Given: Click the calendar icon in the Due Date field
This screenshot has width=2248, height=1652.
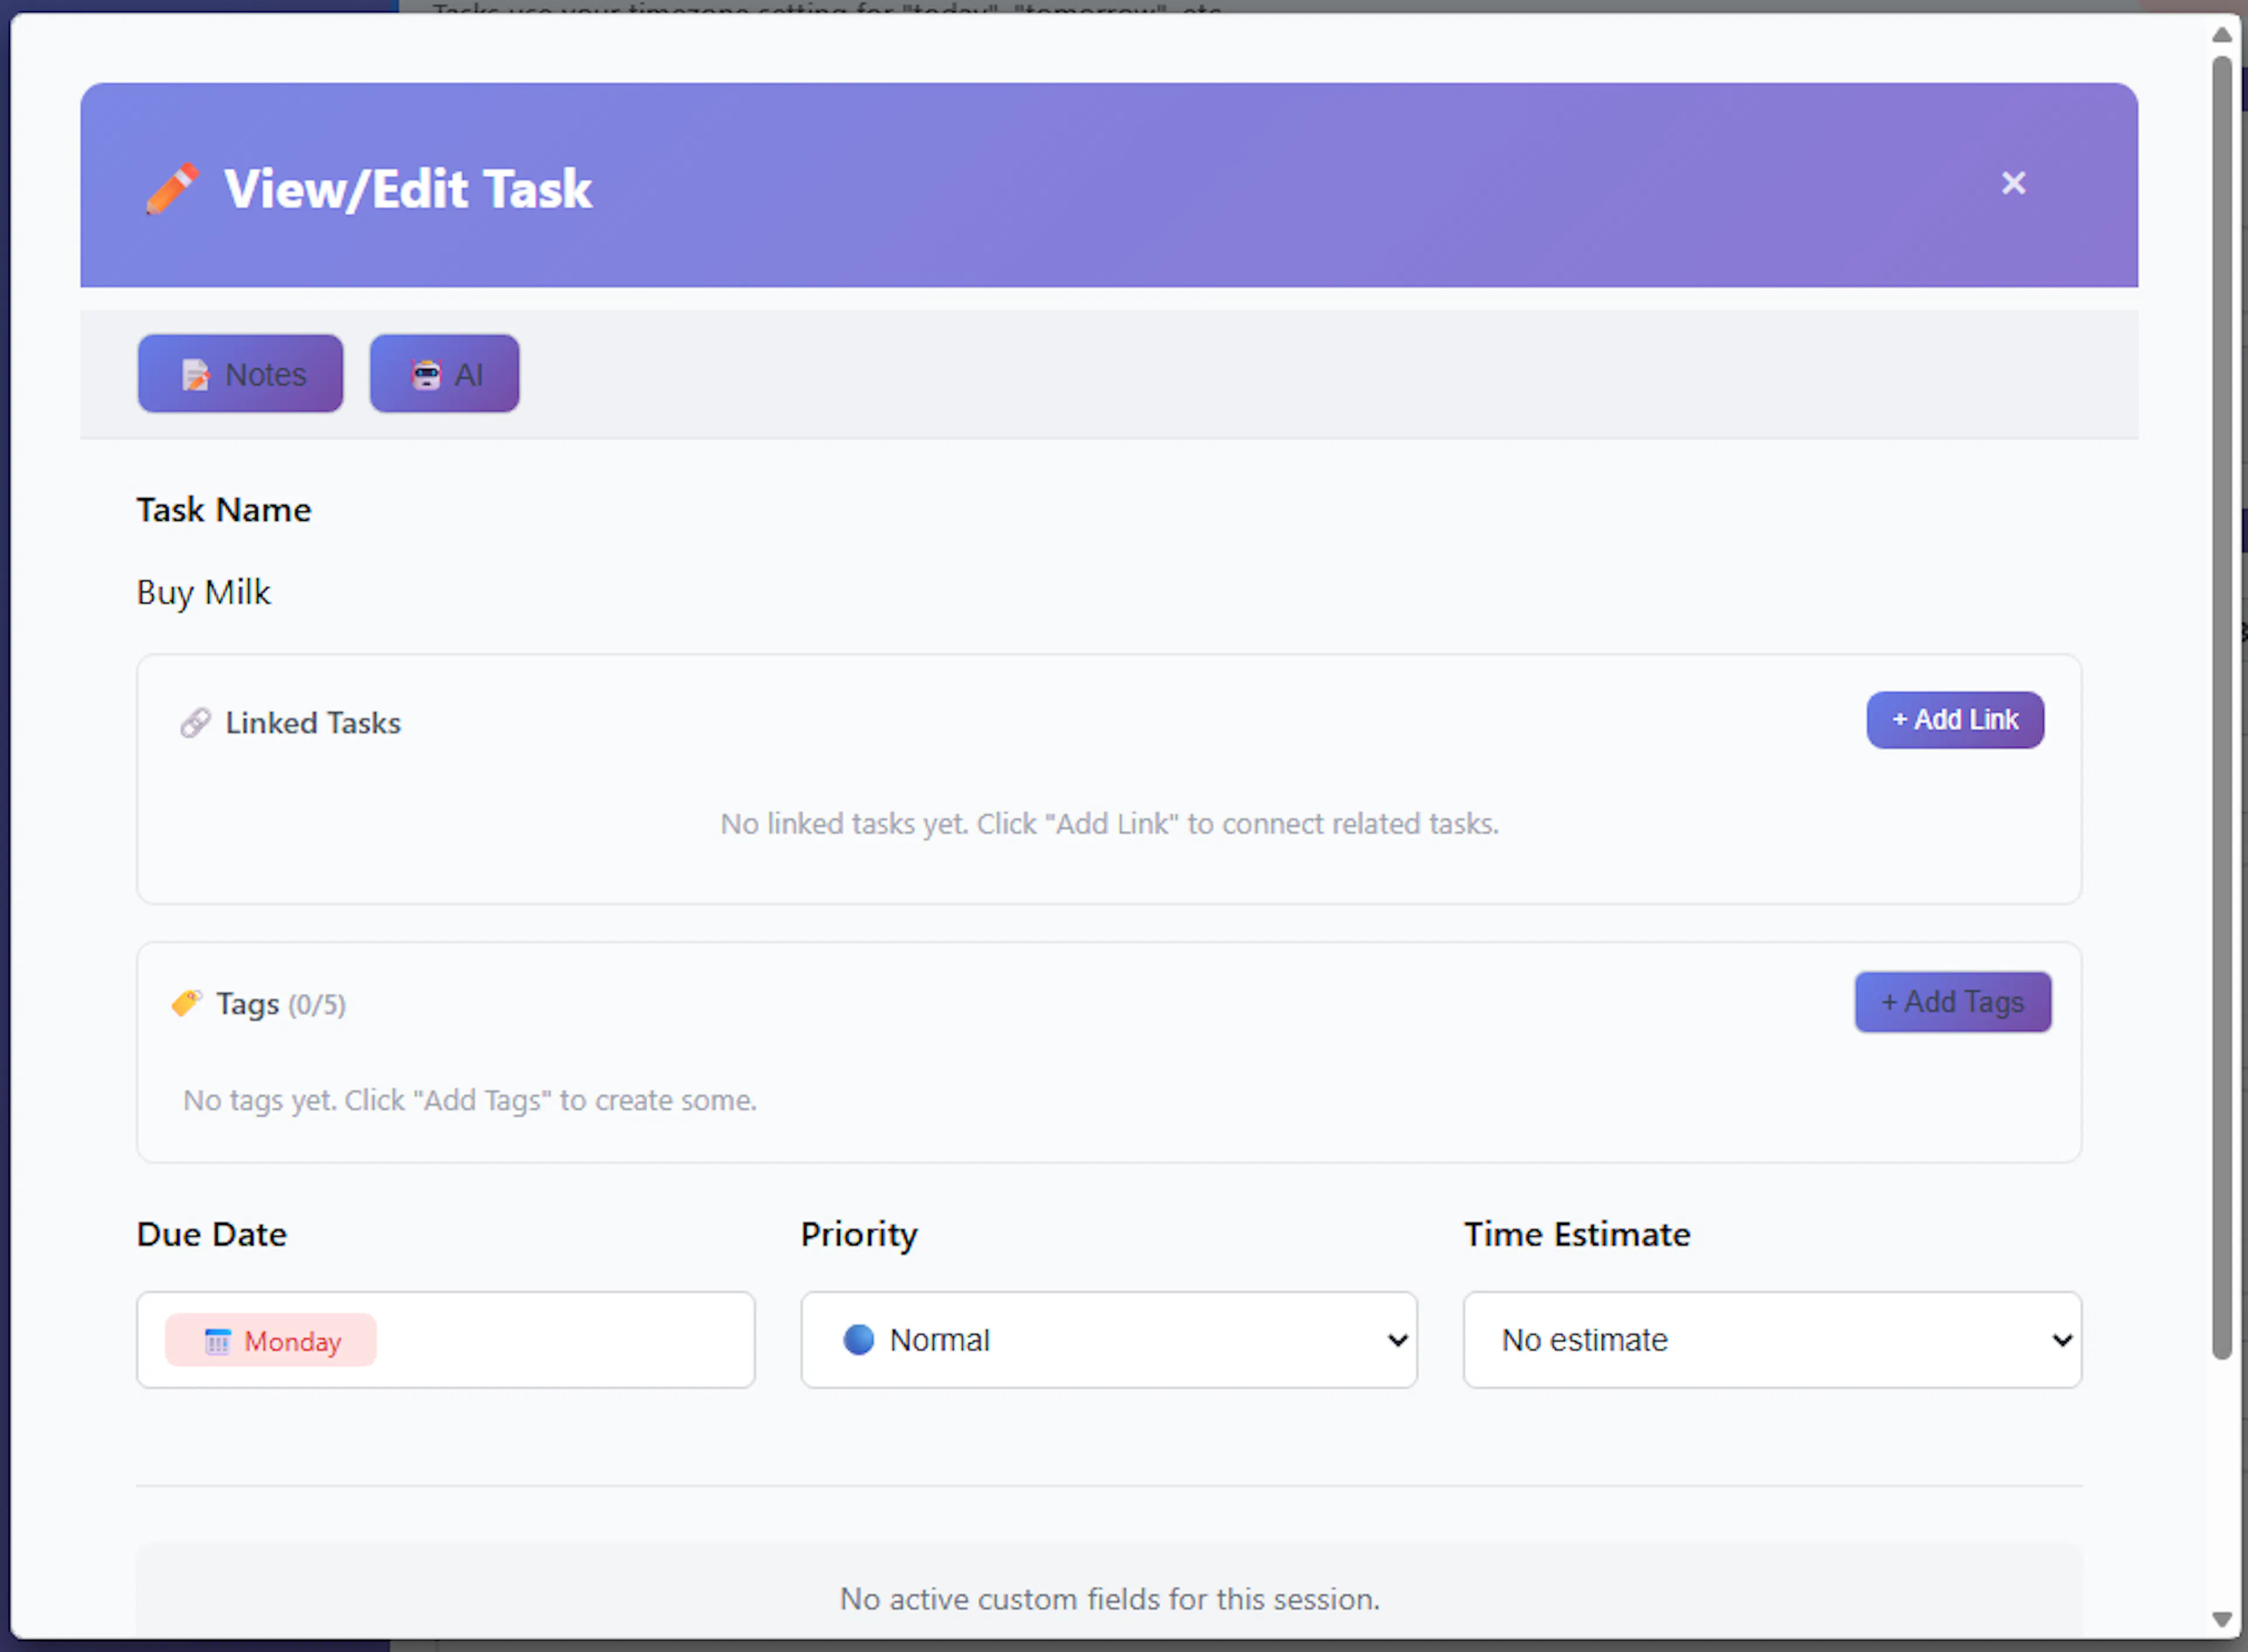Looking at the screenshot, I should click(217, 1341).
